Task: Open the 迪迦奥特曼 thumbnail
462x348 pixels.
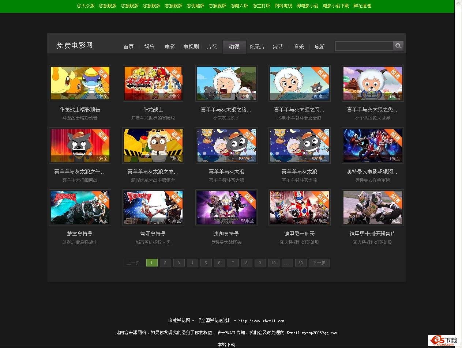Action: (226, 207)
